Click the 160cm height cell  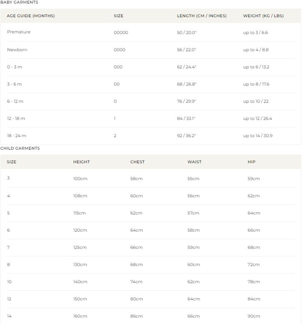[x=80, y=316]
